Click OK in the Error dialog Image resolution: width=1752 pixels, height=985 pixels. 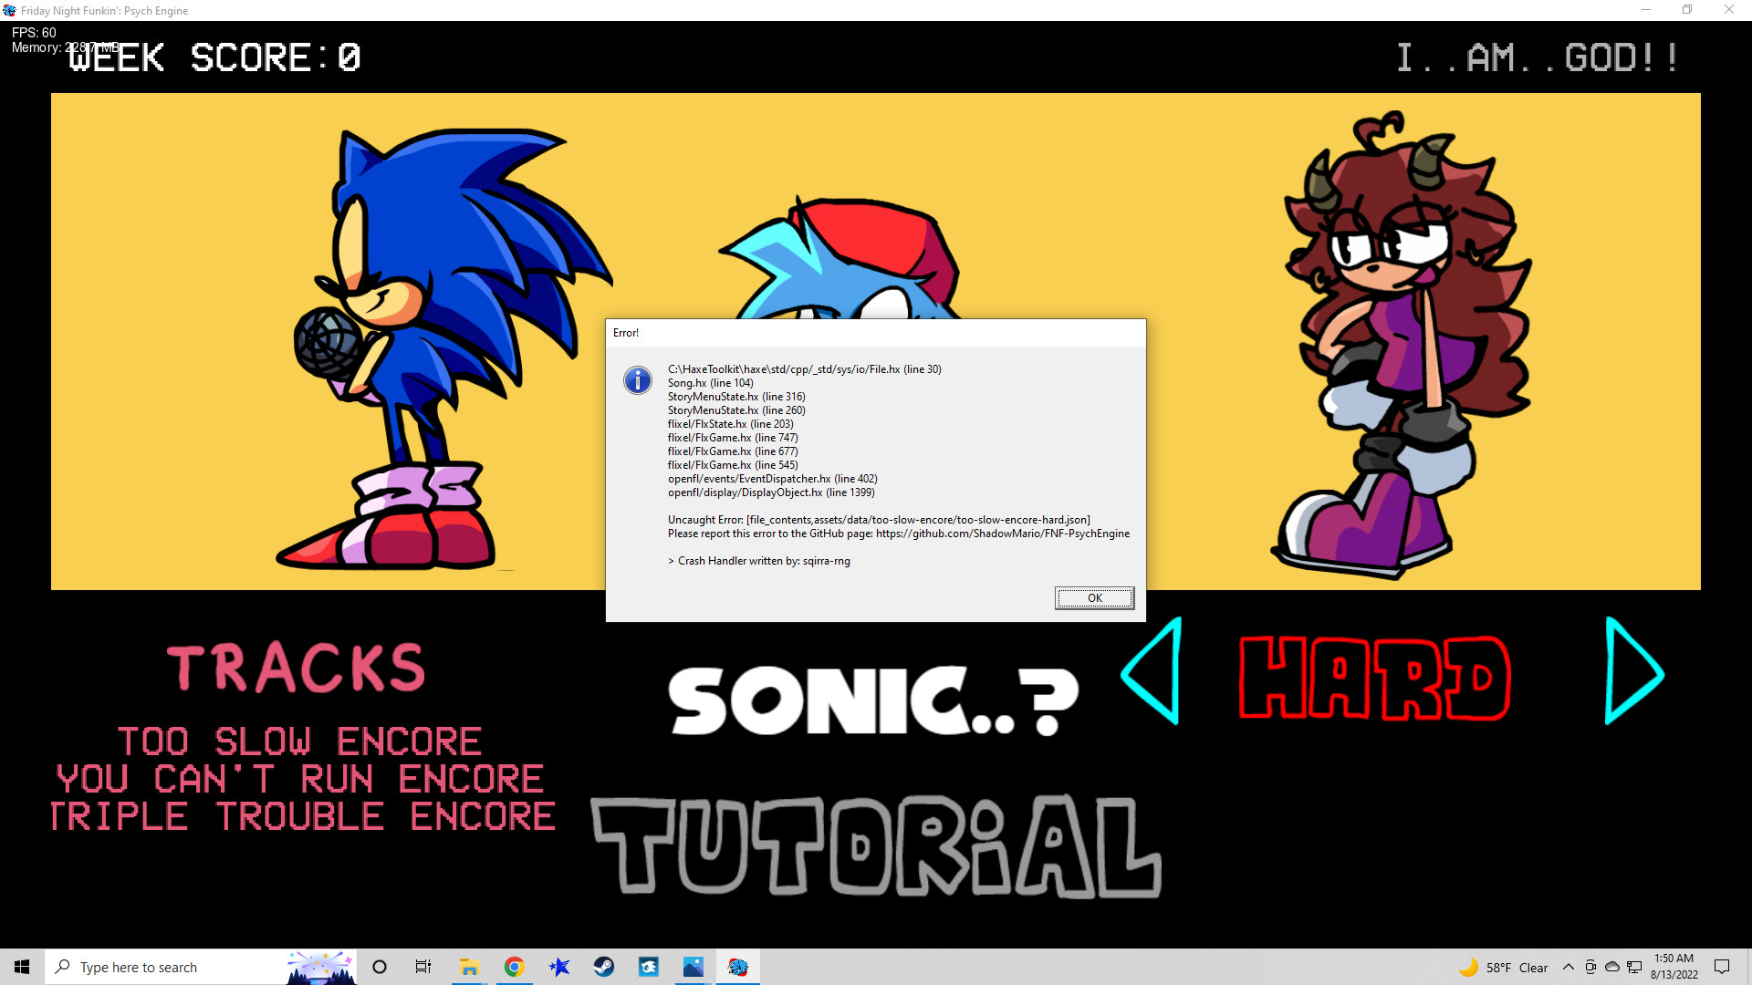[x=1094, y=598]
